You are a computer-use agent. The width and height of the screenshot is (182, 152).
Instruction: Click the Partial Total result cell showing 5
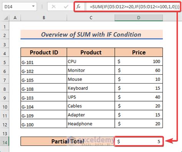(139, 141)
